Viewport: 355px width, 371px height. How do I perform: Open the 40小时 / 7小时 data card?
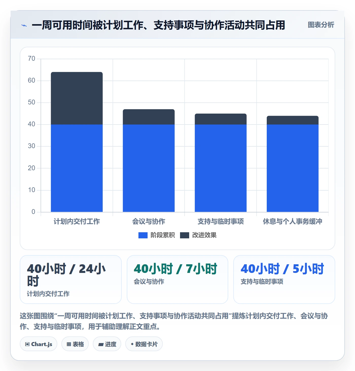click(177, 280)
